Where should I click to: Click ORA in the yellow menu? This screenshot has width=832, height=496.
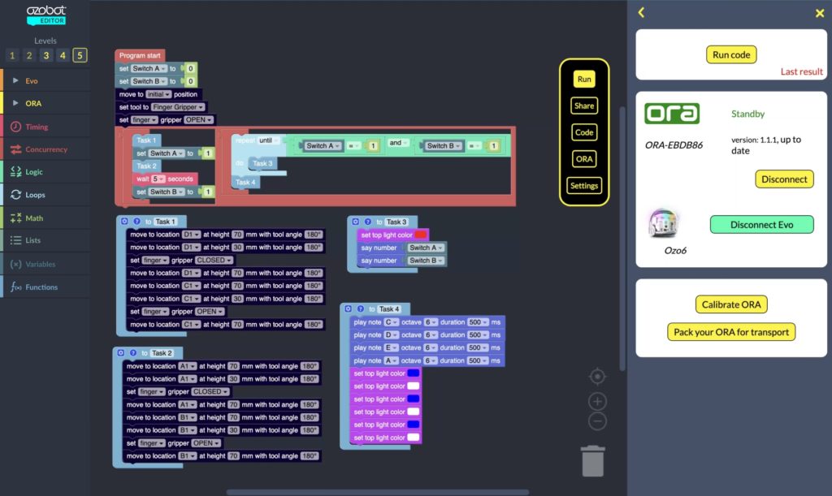pos(584,158)
